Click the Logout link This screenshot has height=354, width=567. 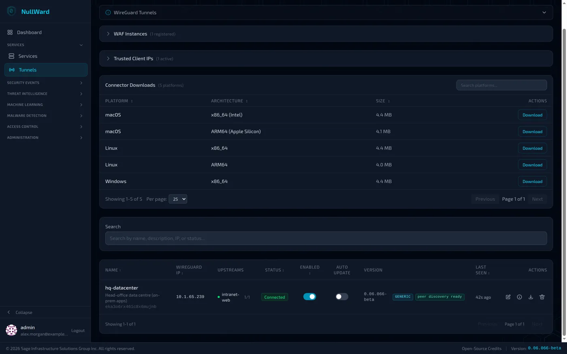[x=78, y=331]
